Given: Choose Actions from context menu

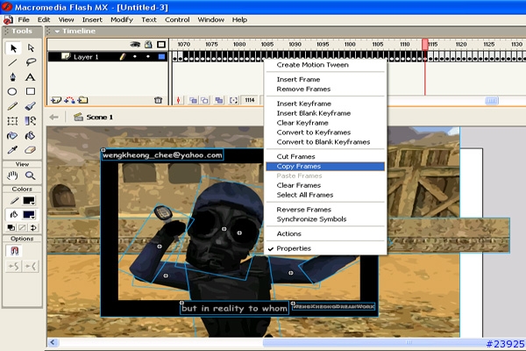Looking at the screenshot, I should tap(325, 233).
